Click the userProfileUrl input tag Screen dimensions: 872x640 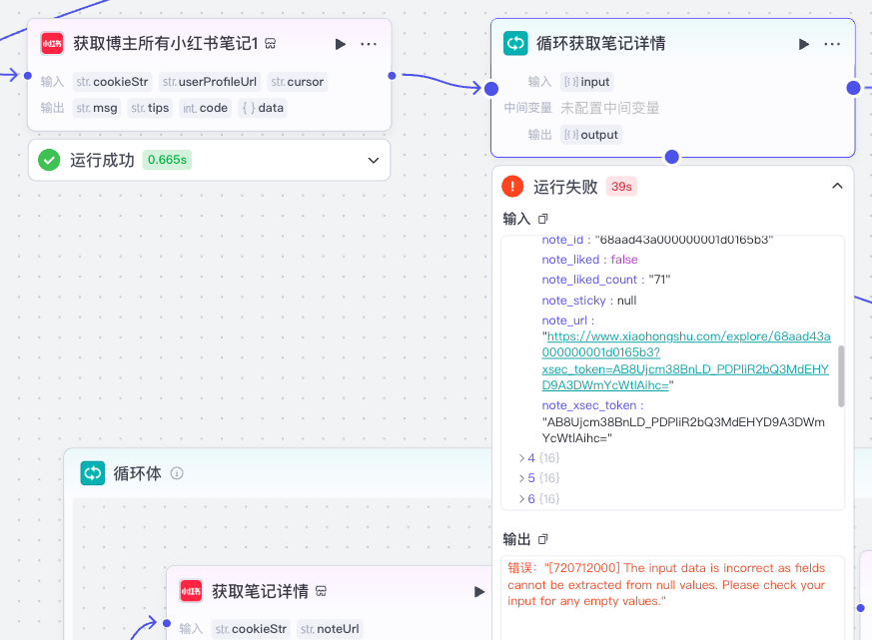210,82
